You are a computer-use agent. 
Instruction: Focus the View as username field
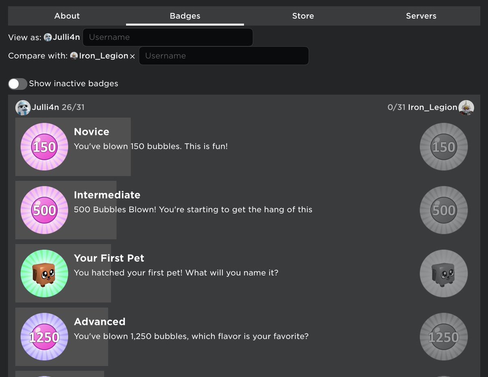point(168,37)
